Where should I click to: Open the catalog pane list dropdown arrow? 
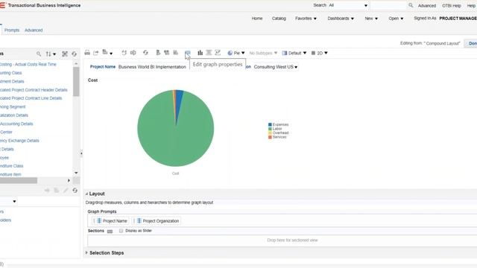click(14, 202)
